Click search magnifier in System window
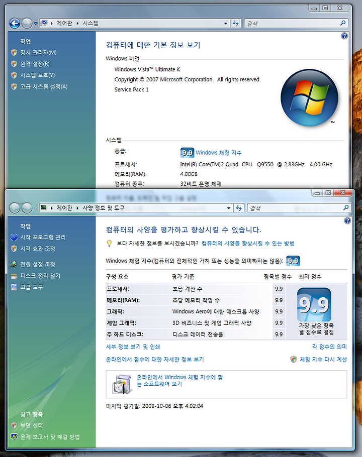The width and height of the screenshot is (362, 457). [x=343, y=23]
